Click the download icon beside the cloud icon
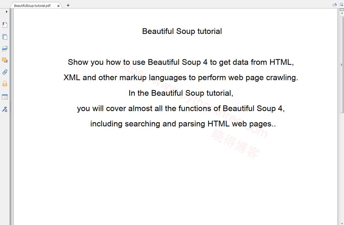This screenshot has height=225, width=344. click(341, 5)
